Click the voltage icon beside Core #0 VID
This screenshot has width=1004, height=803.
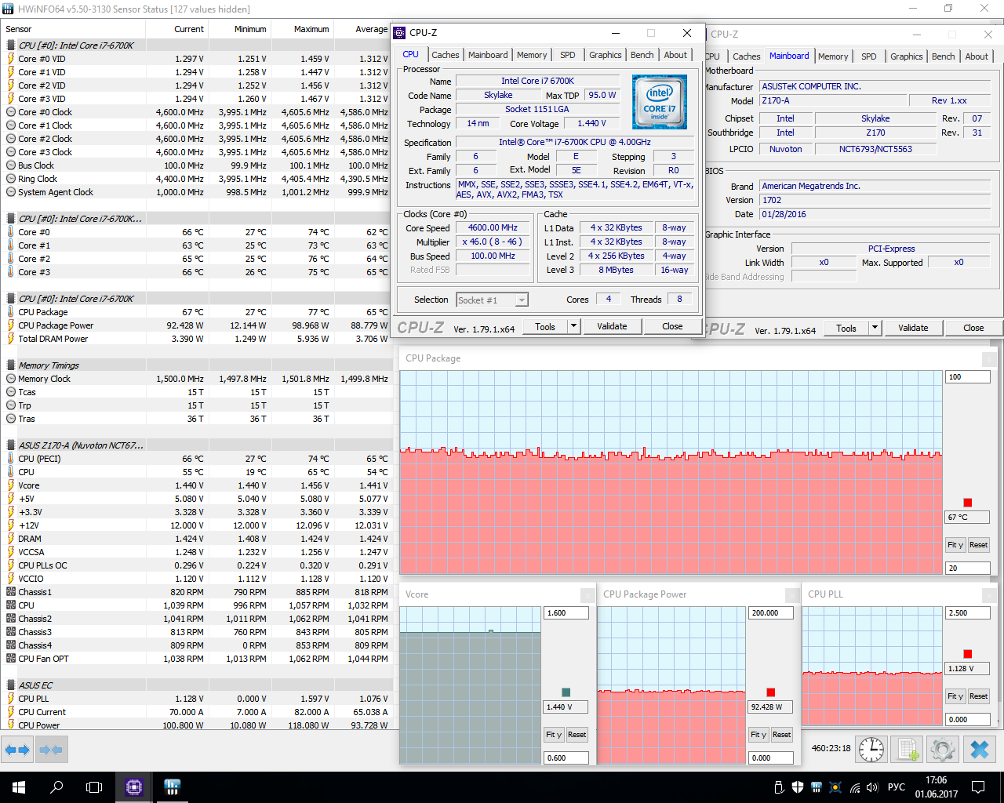click(11, 59)
